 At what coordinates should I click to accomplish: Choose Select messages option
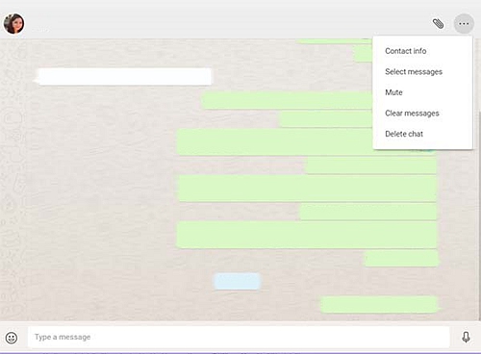pyautogui.click(x=414, y=72)
